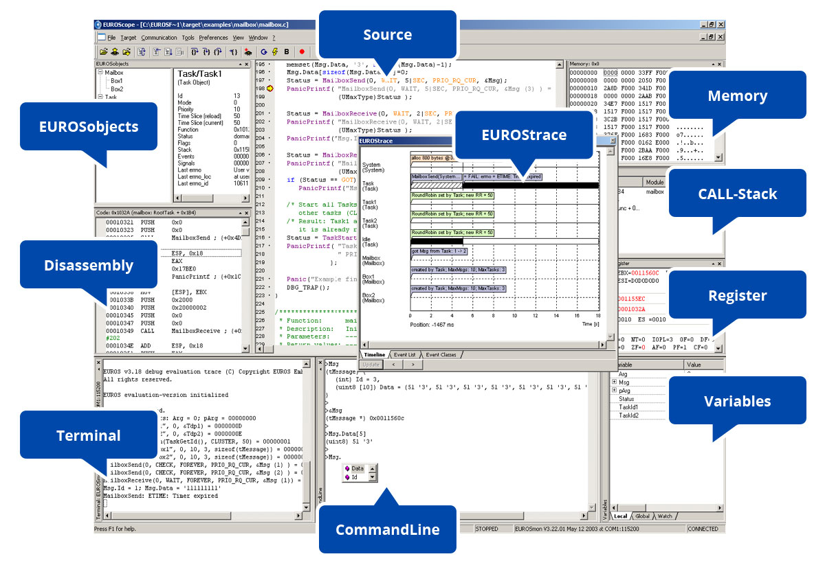Switch to the Global variables tab

tap(641, 516)
